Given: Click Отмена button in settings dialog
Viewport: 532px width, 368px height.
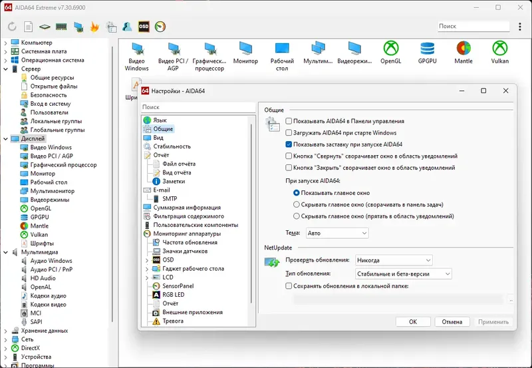Looking at the screenshot, I should coord(452,322).
